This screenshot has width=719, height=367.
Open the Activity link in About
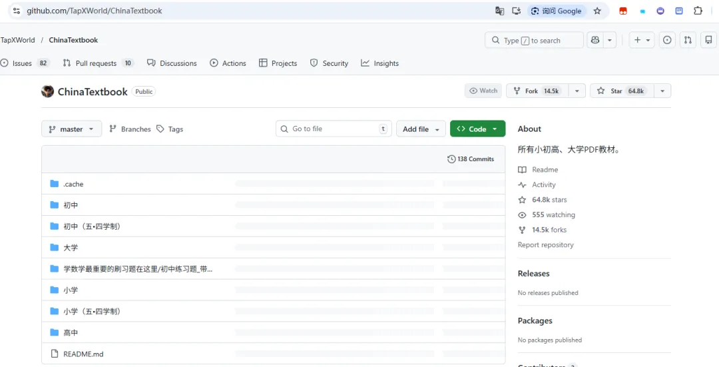[x=537, y=184]
